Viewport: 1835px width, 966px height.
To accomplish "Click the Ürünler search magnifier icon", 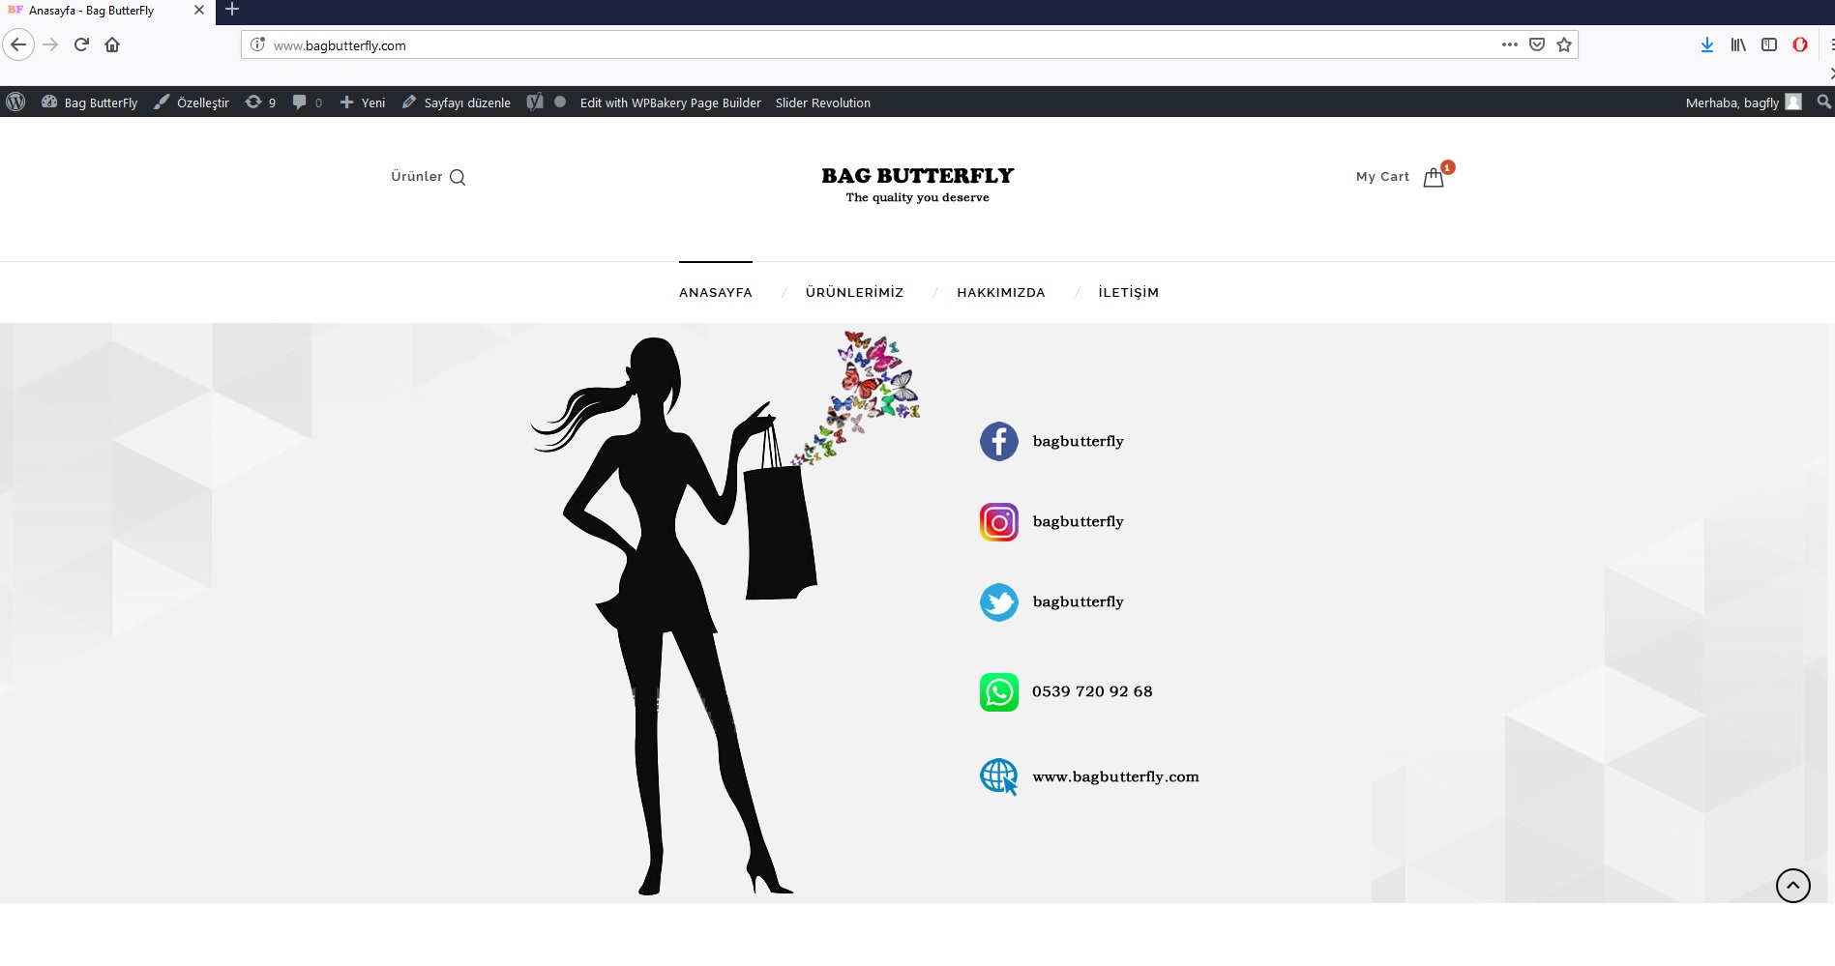I will [458, 177].
